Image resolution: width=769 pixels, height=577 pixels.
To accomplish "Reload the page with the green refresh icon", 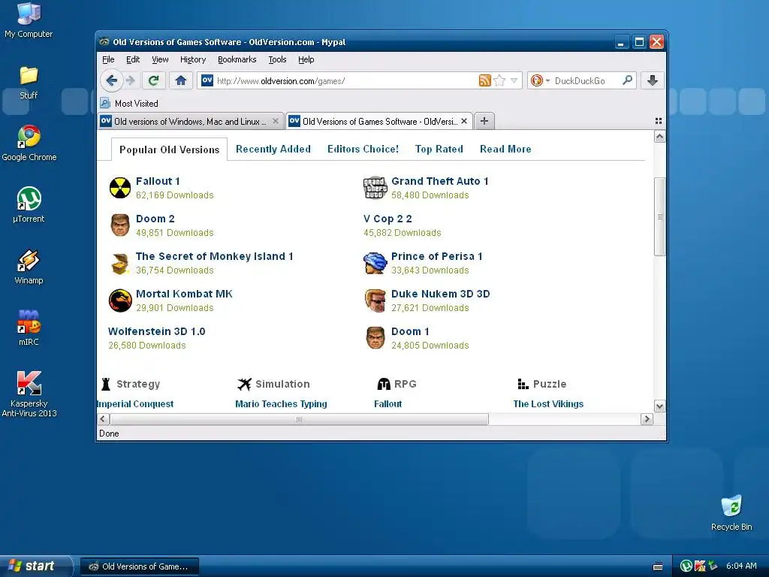I will coord(153,80).
